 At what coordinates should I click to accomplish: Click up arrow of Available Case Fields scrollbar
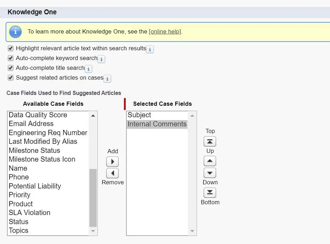point(93,116)
